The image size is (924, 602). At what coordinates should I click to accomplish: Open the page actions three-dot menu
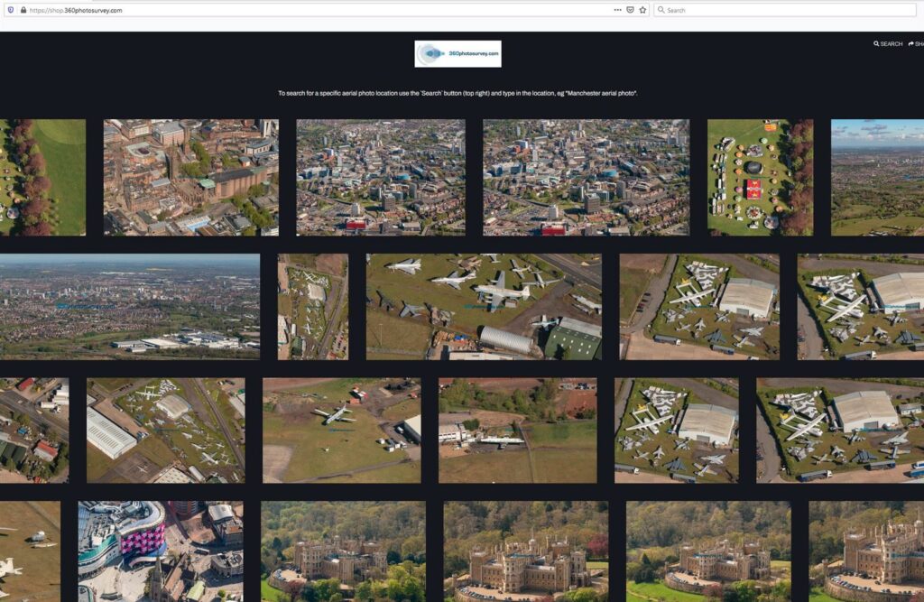pyautogui.click(x=617, y=10)
